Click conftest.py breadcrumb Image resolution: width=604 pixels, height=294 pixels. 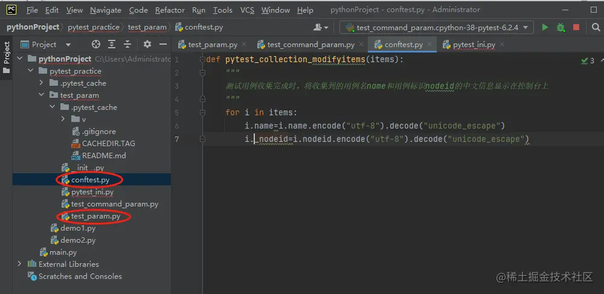[x=199, y=27]
